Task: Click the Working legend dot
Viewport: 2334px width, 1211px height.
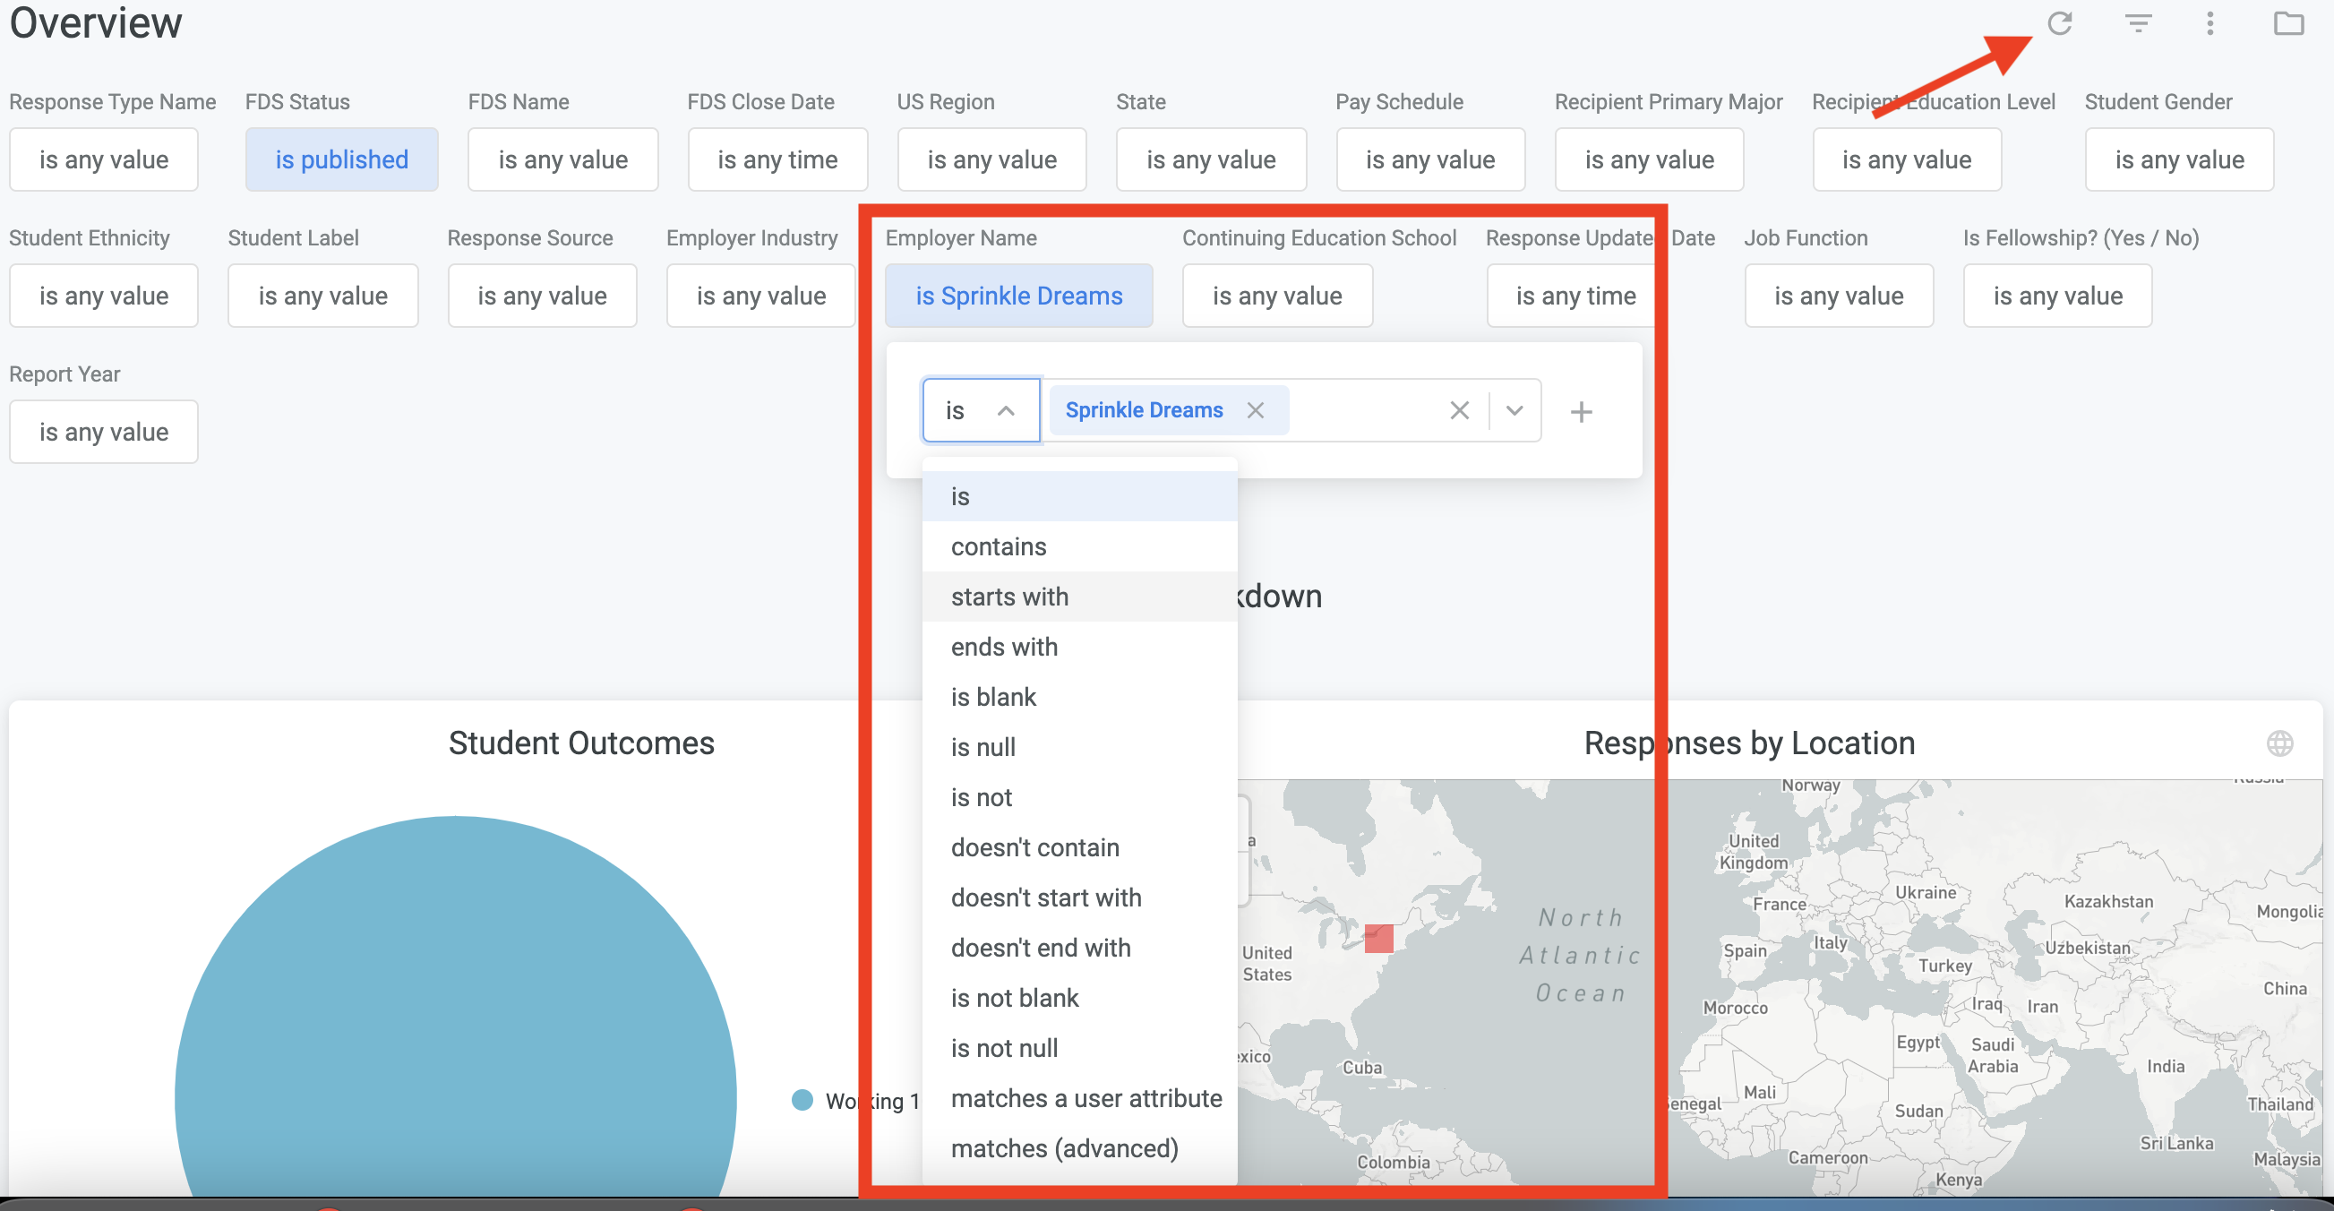Action: click(x=802, y=1100)
